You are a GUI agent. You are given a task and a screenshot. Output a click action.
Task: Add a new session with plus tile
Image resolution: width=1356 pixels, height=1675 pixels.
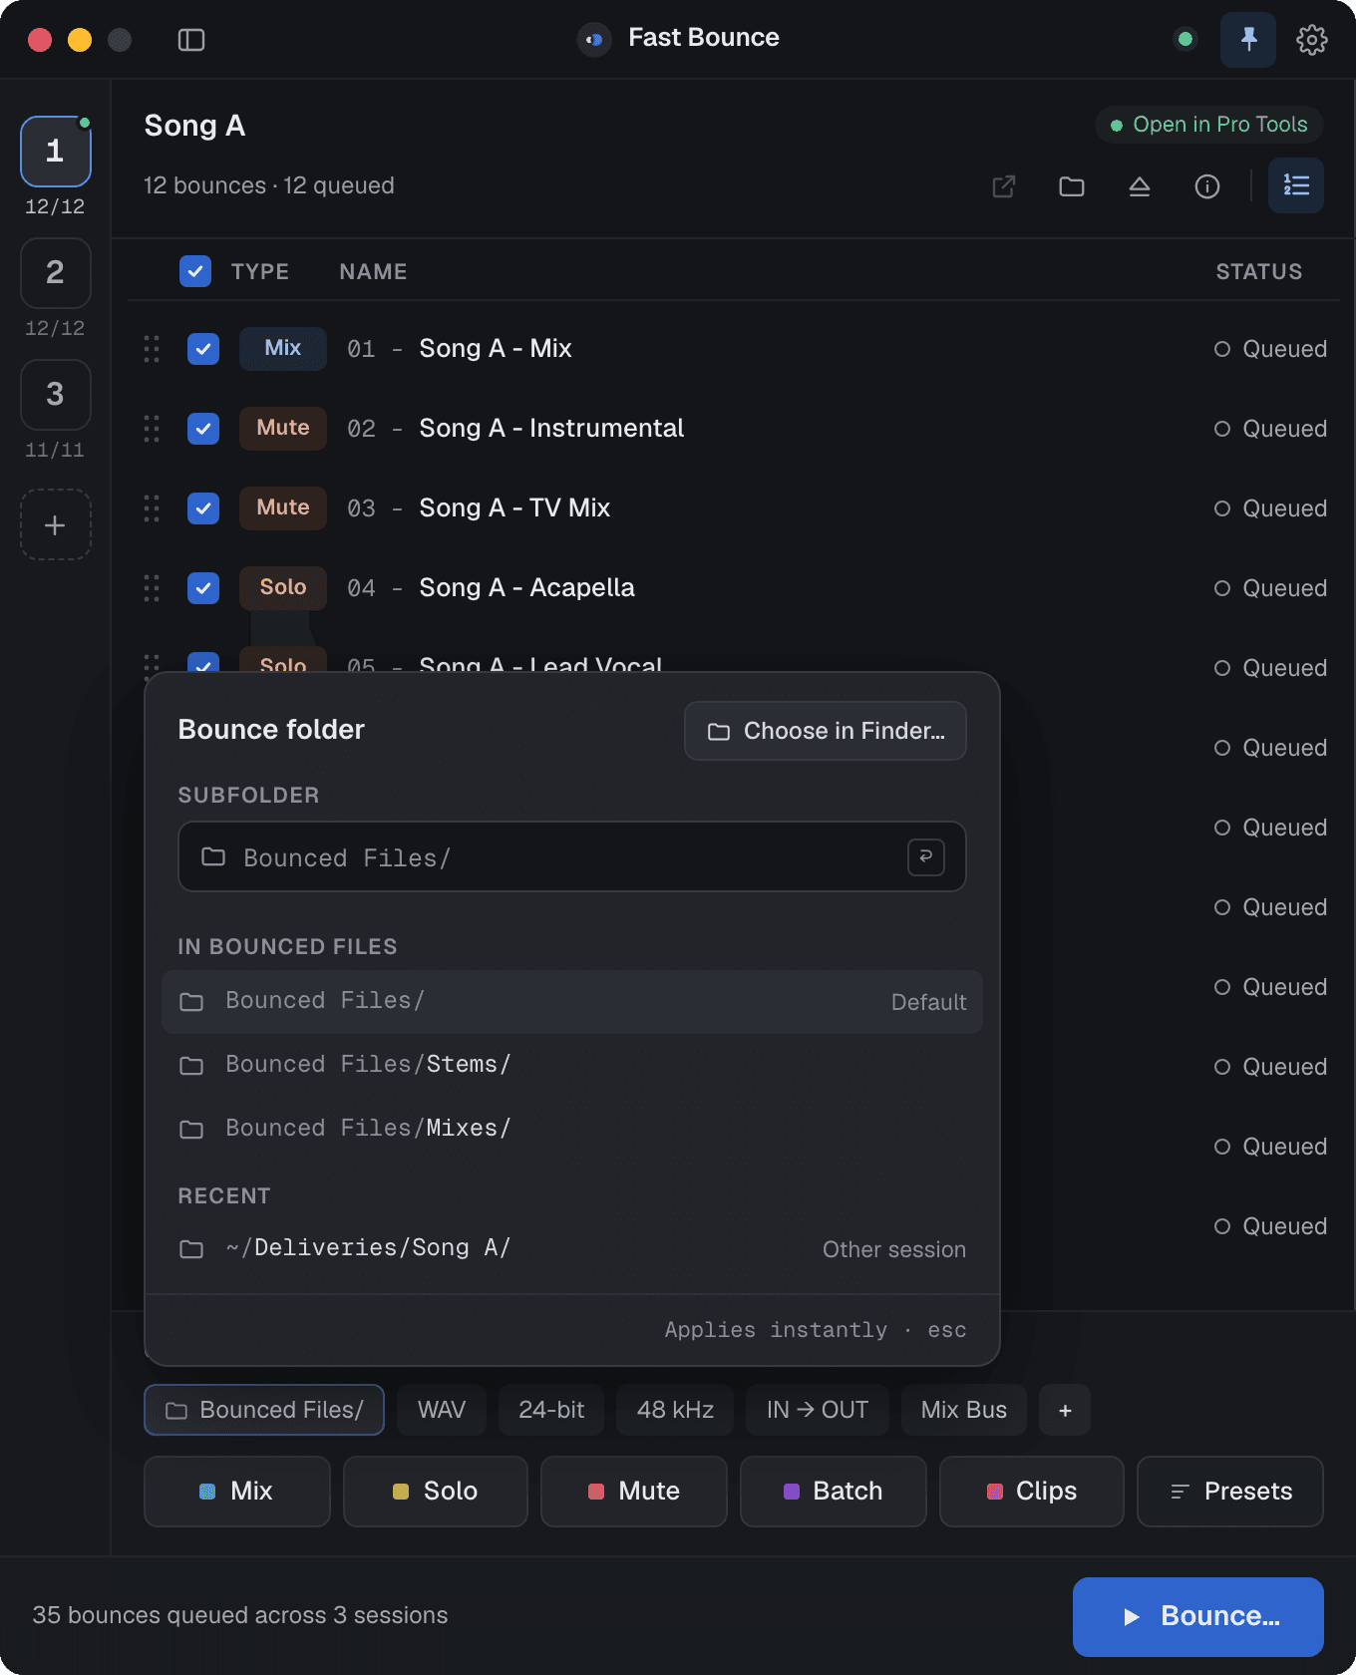click(56, 524)
